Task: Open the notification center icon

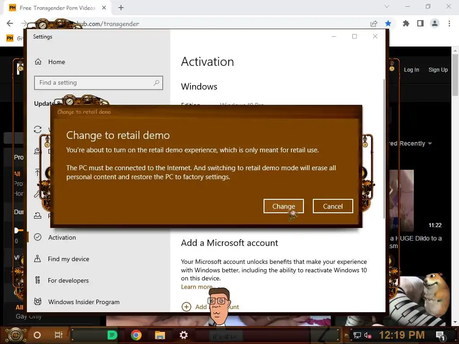Action: [441, 335]
